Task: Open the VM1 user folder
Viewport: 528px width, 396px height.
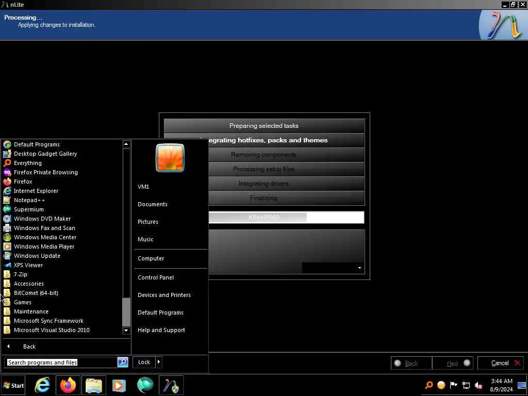Action: tap(143, 187)
